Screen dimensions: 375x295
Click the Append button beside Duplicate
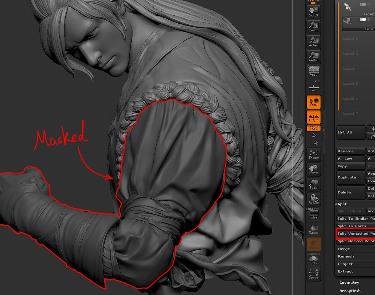(x=371, y=174)
